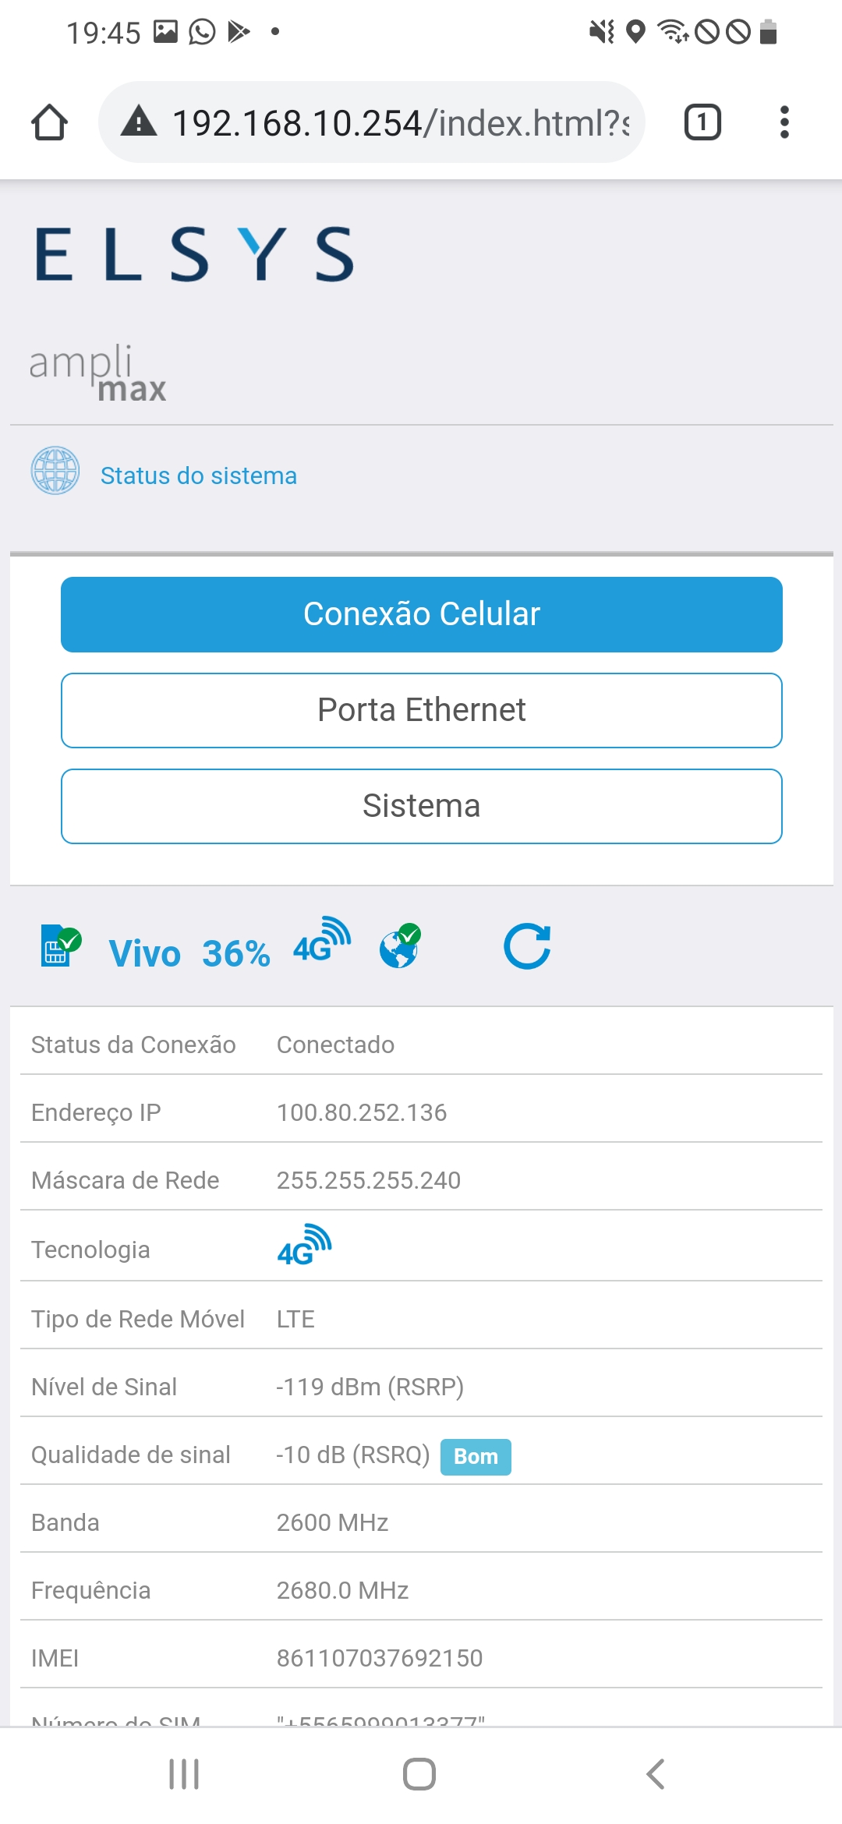Screen dimensions: 842x1824
Task: Tap the browser home icon
Action: [x=49, y=122]
